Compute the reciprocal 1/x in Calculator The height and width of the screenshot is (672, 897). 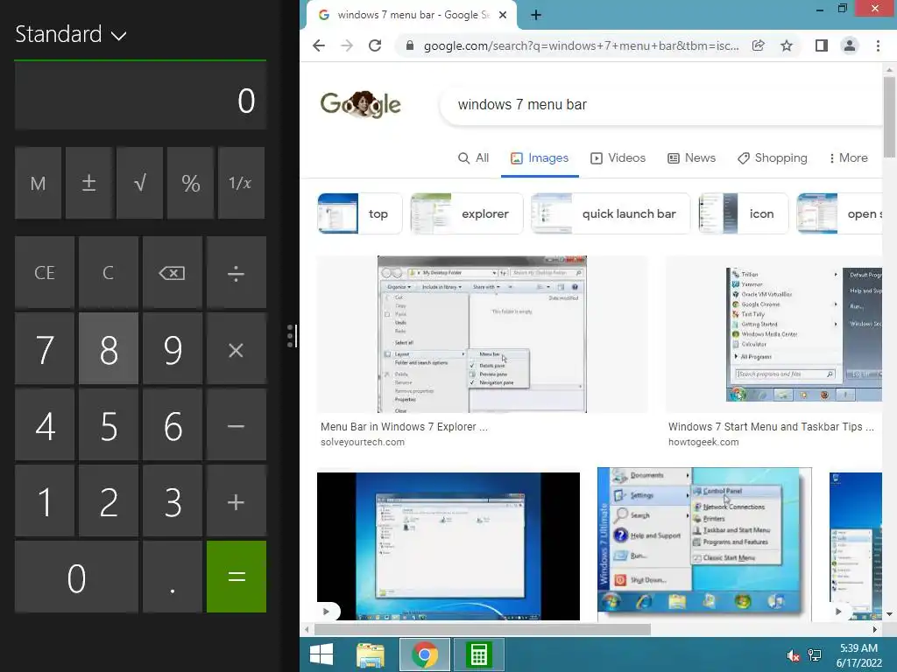pos(241,184)
